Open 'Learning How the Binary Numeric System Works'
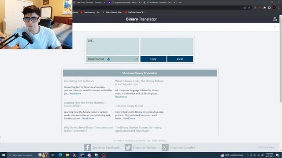The height and width of the screenshot is (158, 282). (x=84, y=104)
